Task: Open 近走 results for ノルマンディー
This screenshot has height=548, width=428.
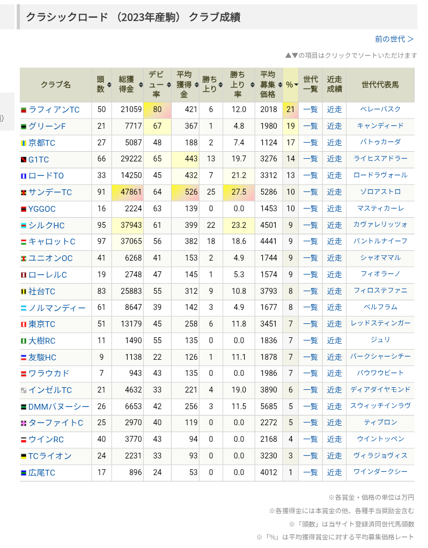Action: (334, 308)
